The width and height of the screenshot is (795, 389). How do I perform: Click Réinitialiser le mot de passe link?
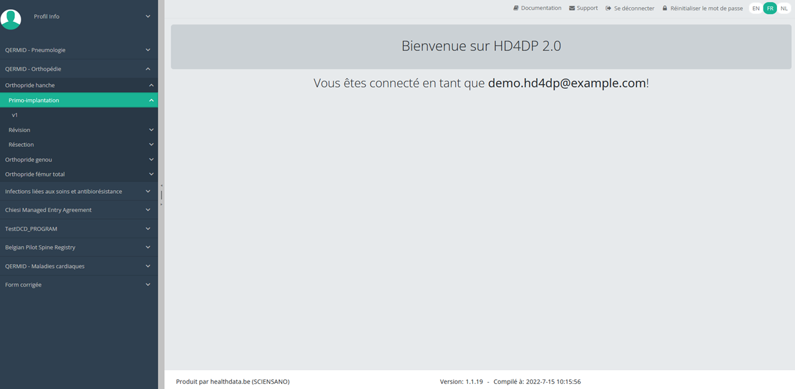click(x=706, y=8)
